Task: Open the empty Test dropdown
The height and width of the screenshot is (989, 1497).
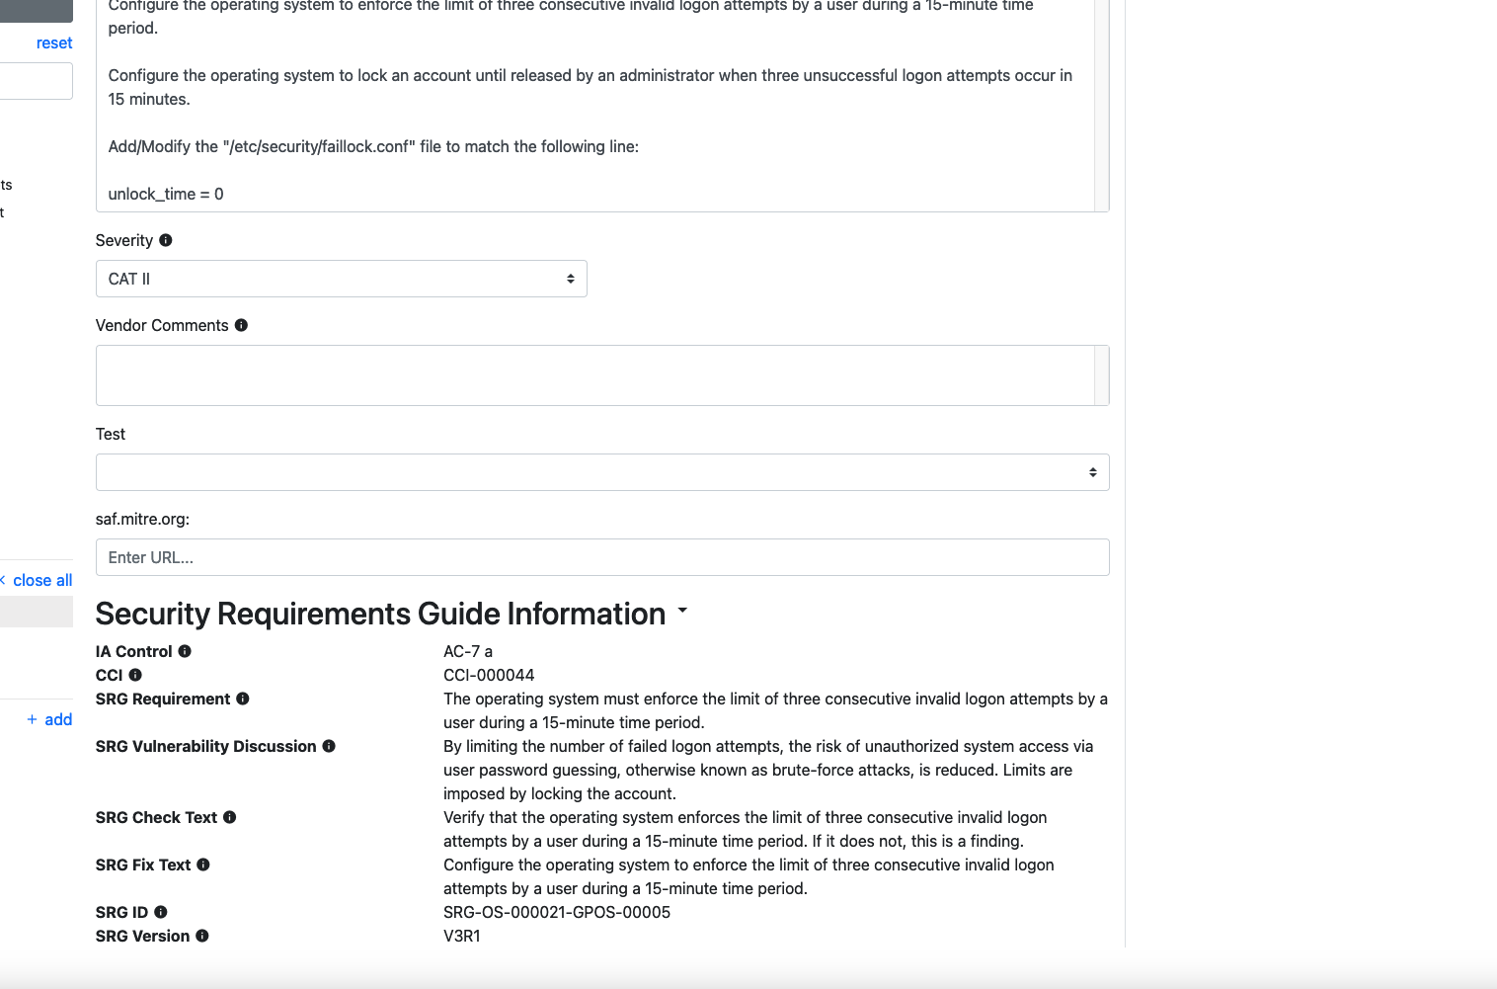Action: 601,472
